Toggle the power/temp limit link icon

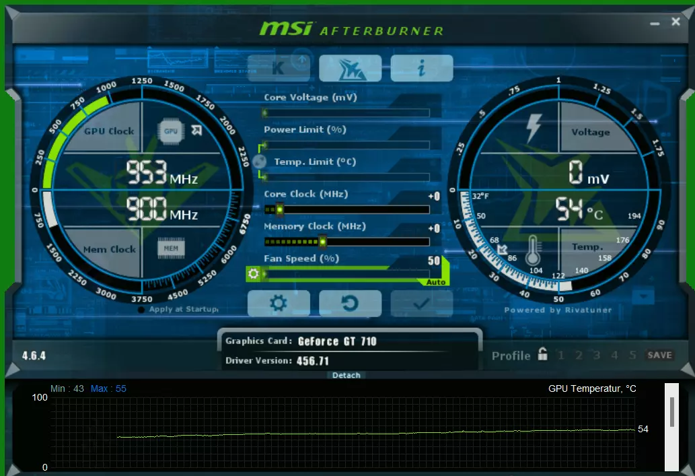tap(259, 162)
